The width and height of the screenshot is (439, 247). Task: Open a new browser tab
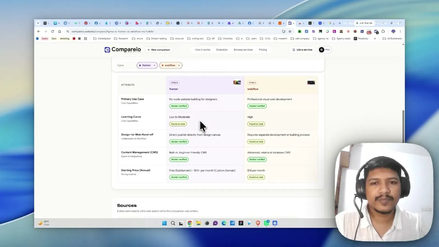(x=340, y=23)
